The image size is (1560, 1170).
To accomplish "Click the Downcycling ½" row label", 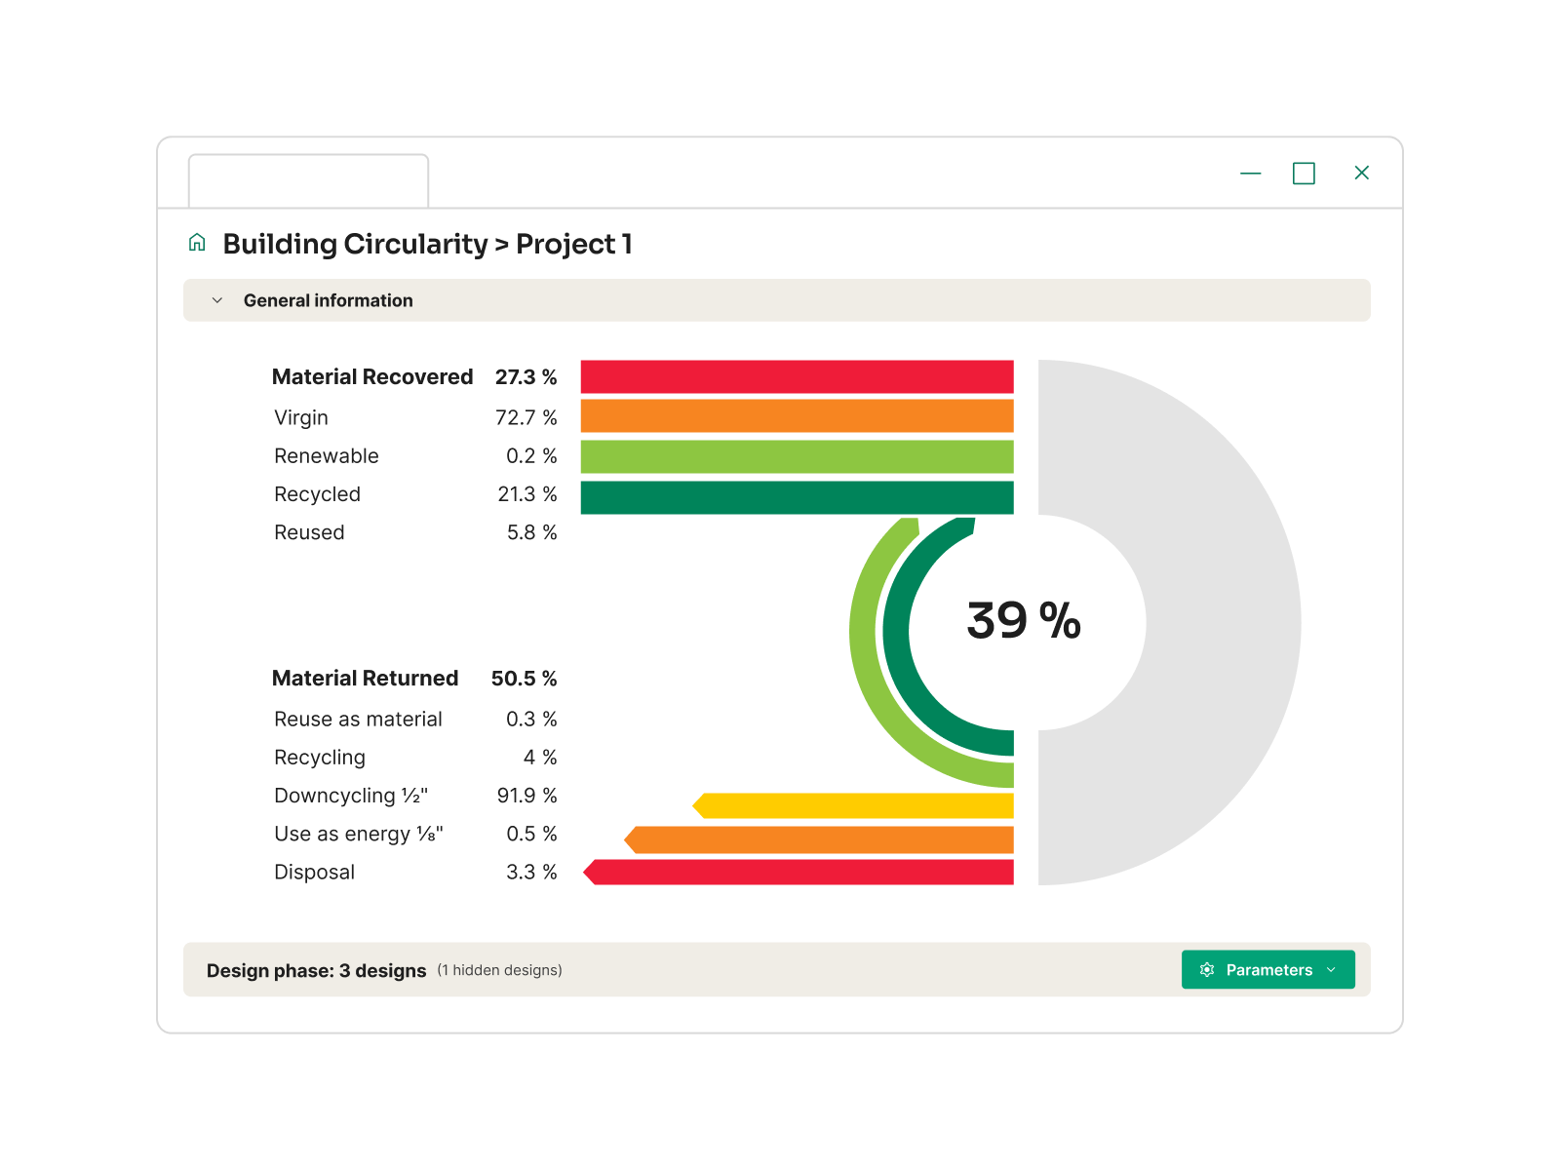I will (351, 796).
